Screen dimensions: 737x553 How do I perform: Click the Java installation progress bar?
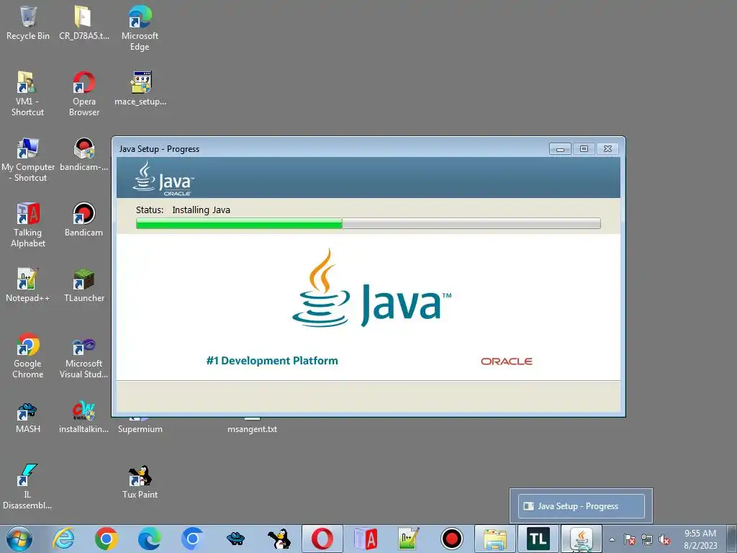368,223
